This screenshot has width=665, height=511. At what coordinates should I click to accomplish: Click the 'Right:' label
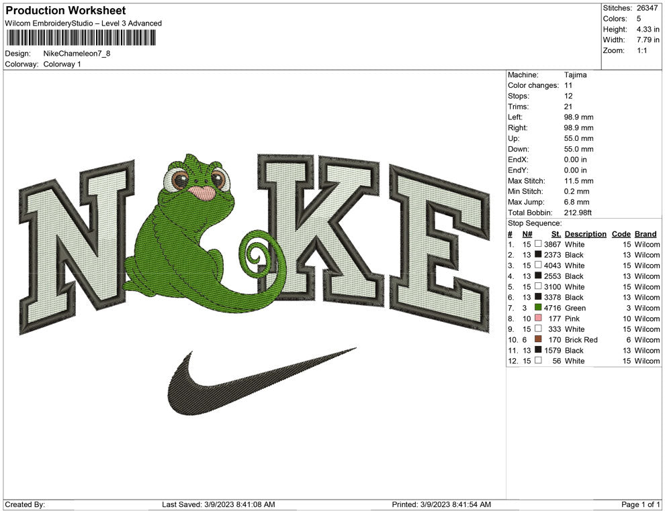tap(517, 127)
